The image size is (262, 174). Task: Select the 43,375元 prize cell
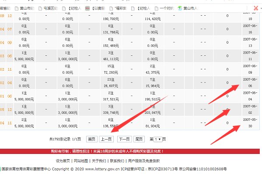point(153,72)
